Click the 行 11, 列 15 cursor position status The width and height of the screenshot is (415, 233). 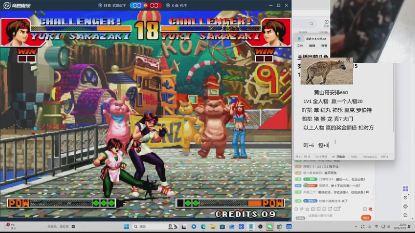pyautogui.click(x=303, y=157)
